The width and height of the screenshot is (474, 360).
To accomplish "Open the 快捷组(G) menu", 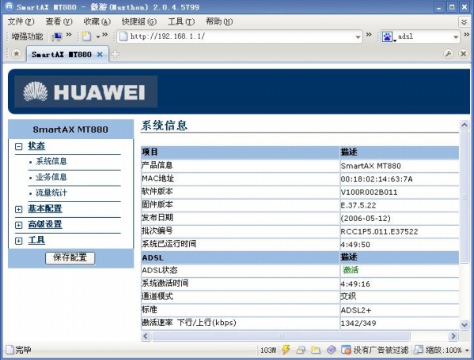I will coord(139,21).
